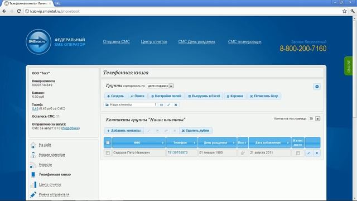Viewport: 357px width, 201px height.
Task: Sort contacts by Дата добавления column
Action: tap(269, 143)
